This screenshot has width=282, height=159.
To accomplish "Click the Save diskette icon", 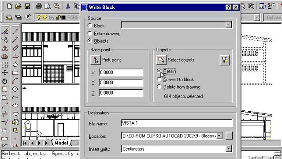I will point(27,6).
